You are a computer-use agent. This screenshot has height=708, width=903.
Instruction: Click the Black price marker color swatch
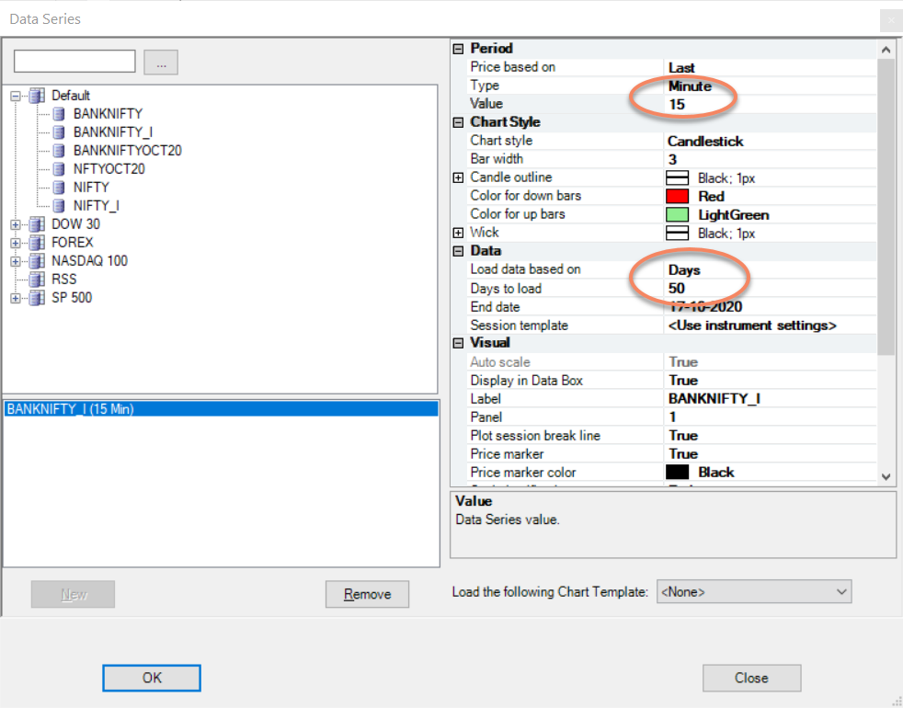point(677,473)
